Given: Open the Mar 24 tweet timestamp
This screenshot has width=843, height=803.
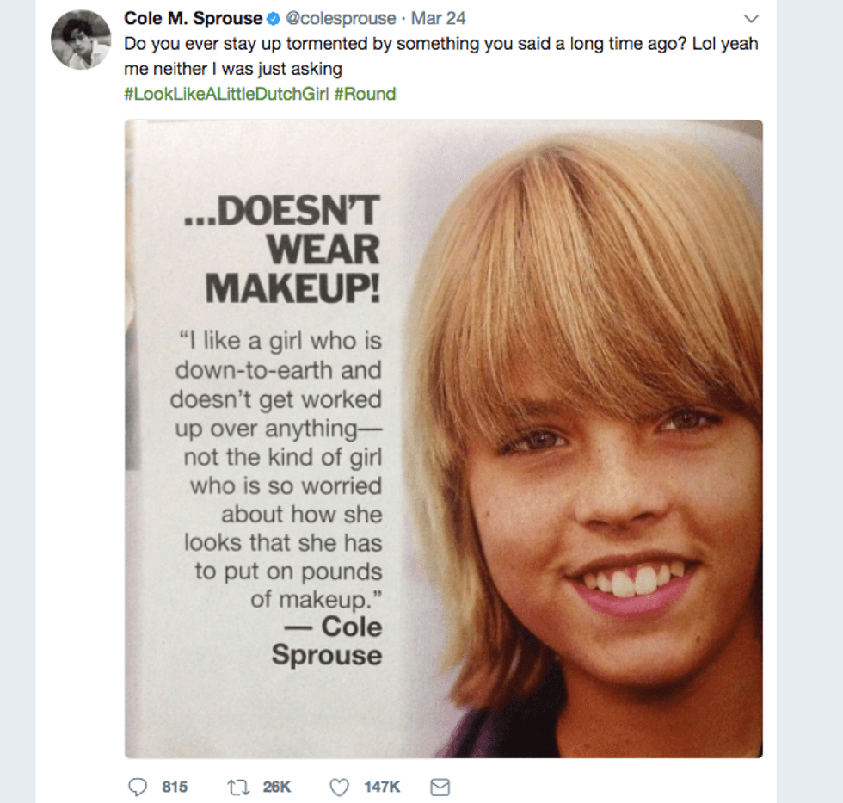Looking at the screenshot, I should click(x=439, y=19).
